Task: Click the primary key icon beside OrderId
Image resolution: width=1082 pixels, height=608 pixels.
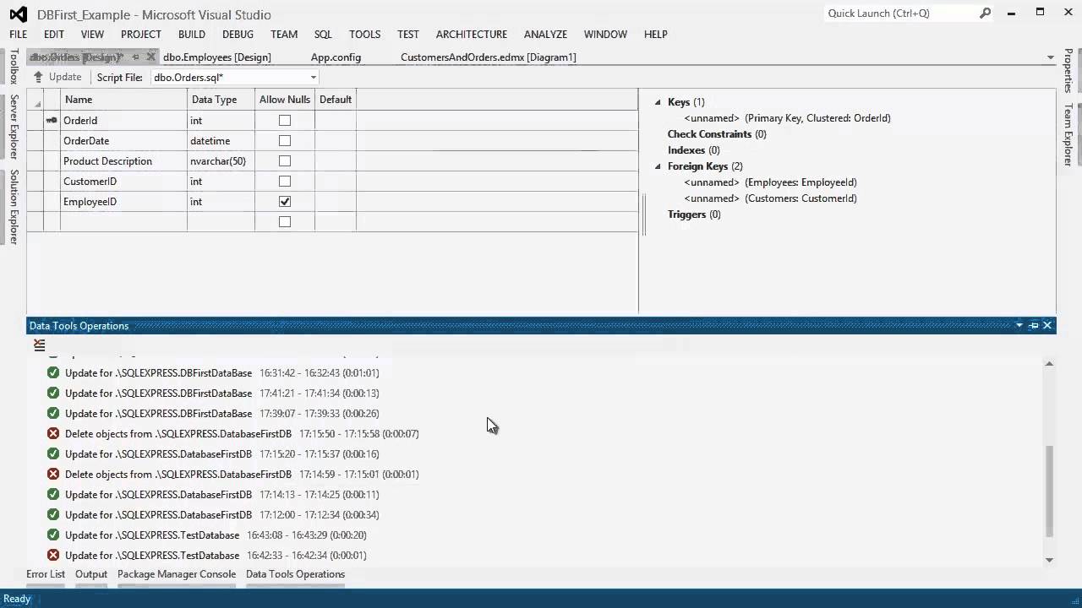Action: coord(52,121)
